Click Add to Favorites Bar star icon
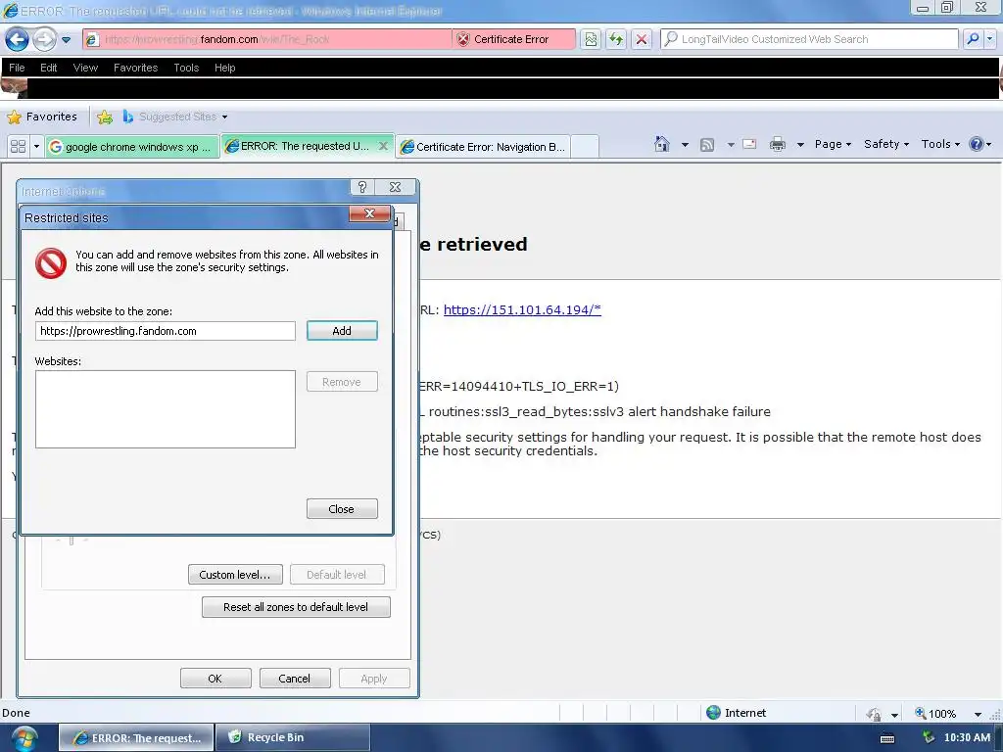Viewport: 1003px width, 752px height. pyautogui.click(x=104, y=117)
